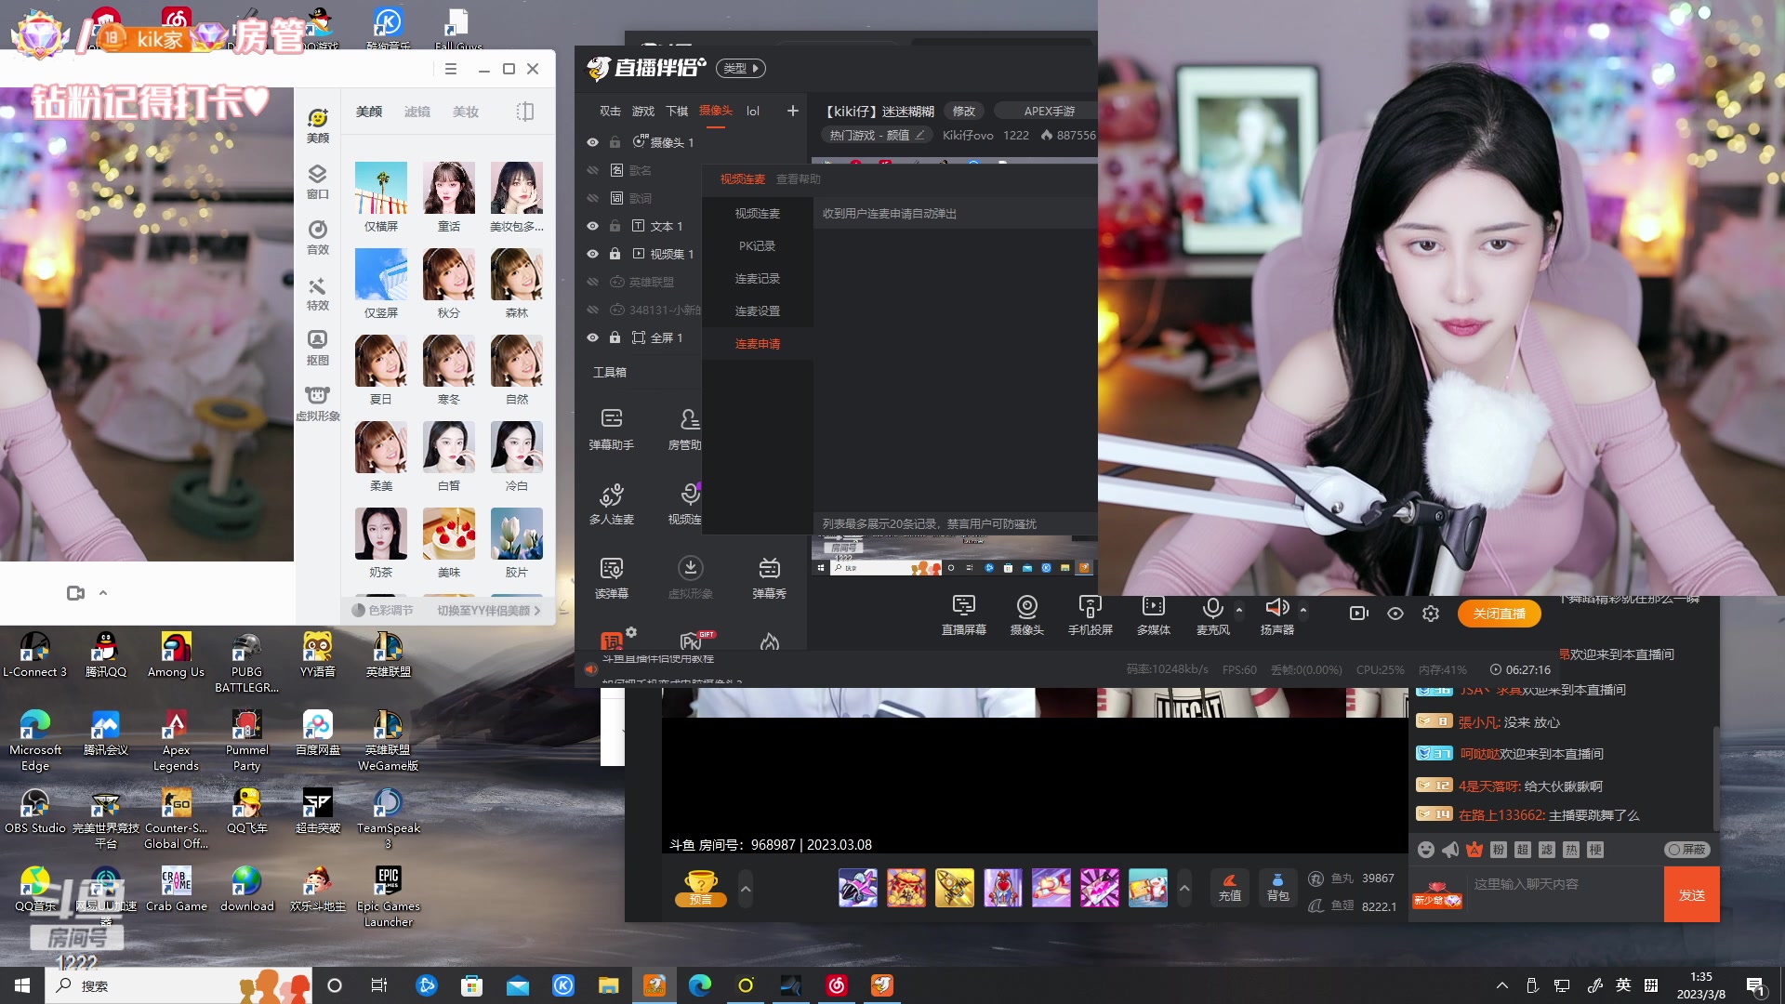Toggle the preview eye icon beside 关闭直播
Screen dimensions: 1785x1004
(x=1395, y=614)
